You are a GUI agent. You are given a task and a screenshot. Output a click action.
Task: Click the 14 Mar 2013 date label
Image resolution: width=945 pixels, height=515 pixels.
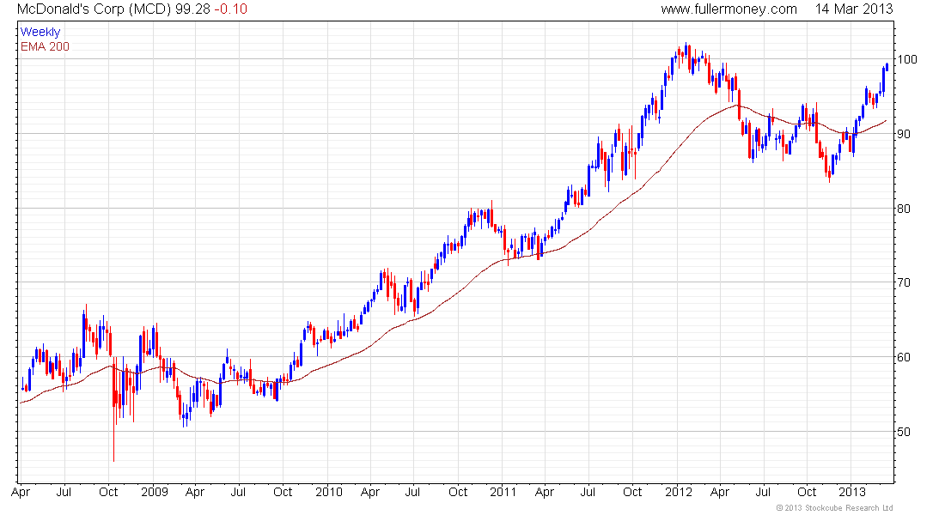coord(854,9)
